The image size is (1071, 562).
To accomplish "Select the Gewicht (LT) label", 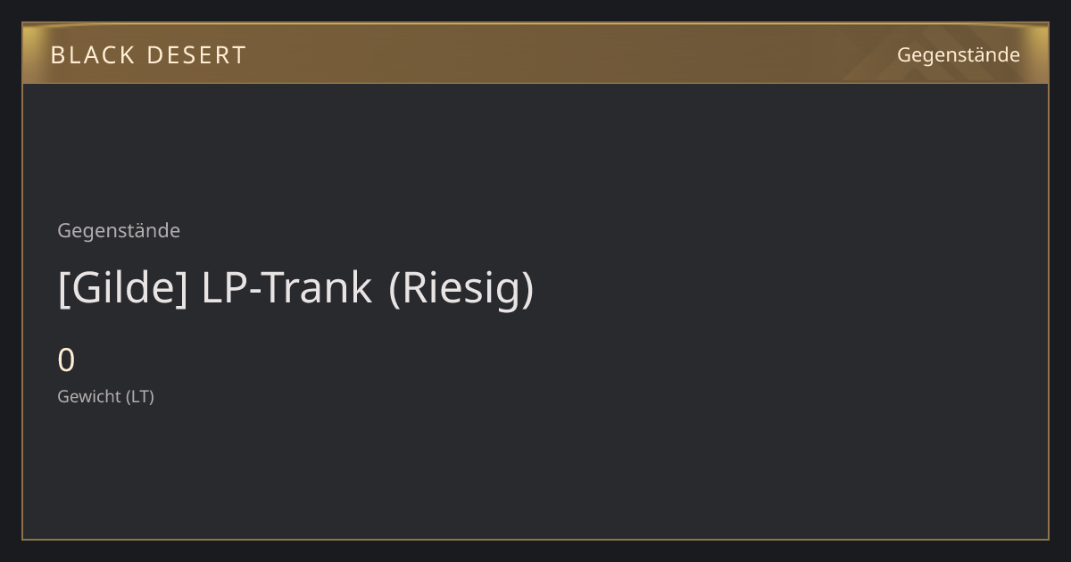I will [105, 397].
